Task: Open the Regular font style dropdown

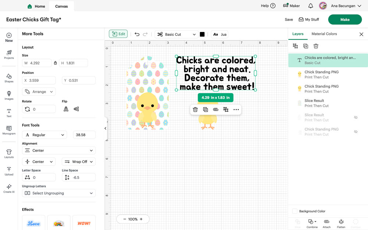Action: [x=45, y=135]
